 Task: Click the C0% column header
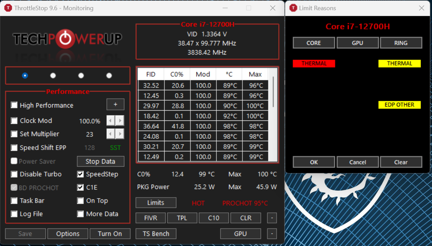(x=177, y=74)
